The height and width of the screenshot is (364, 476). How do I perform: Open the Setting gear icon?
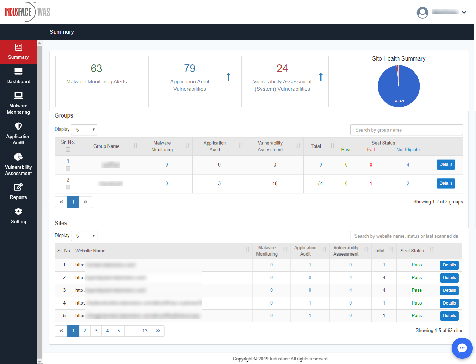tap(18, 211)
